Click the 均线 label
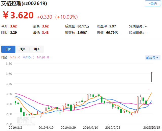This screenshot has height=131, width=162. pos(4,57)
